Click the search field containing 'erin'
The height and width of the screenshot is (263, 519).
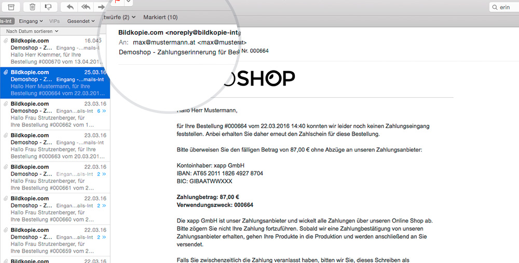504,7
